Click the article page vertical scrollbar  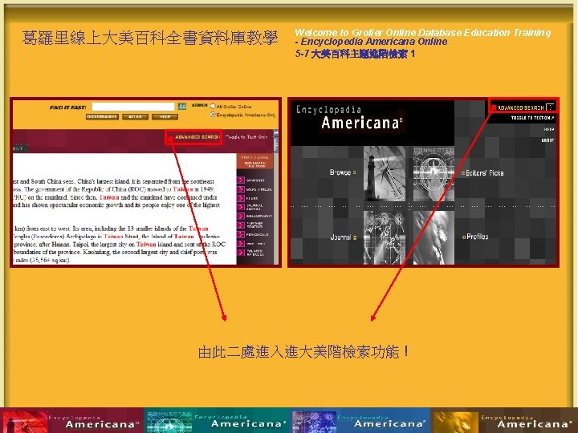pyautogui.click(x=276, y=197)
